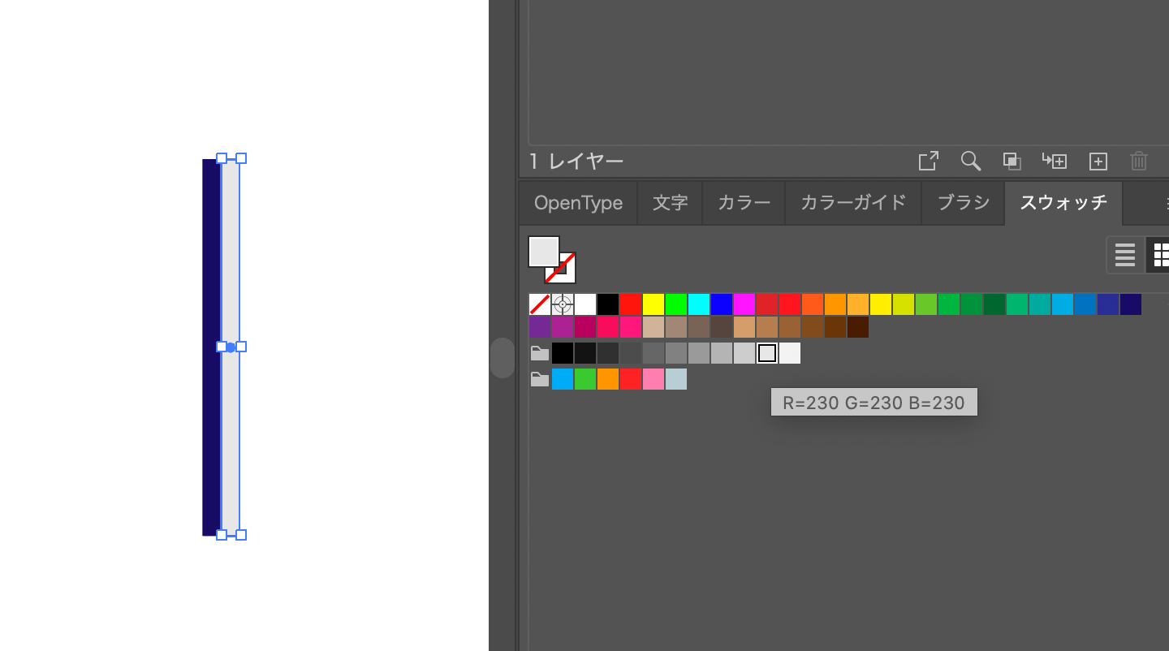Image resolution: width=1169 pixels, height=651 pixels.
Task: Pick the pink swatch in bright group
Action: [654, 379]
